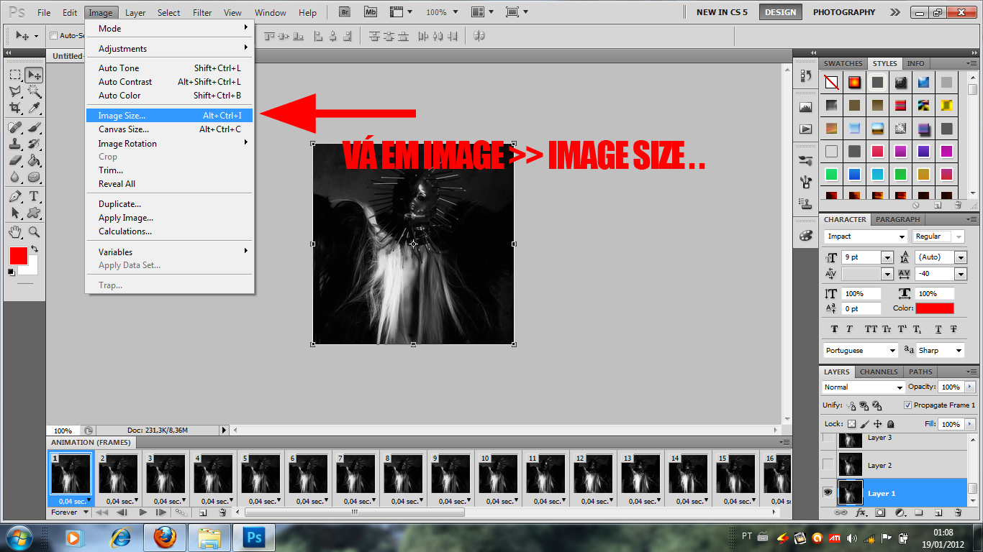Open the Forever looping options dropdown
This screenshot has width=983, height=552.
(x=70, y=512)
